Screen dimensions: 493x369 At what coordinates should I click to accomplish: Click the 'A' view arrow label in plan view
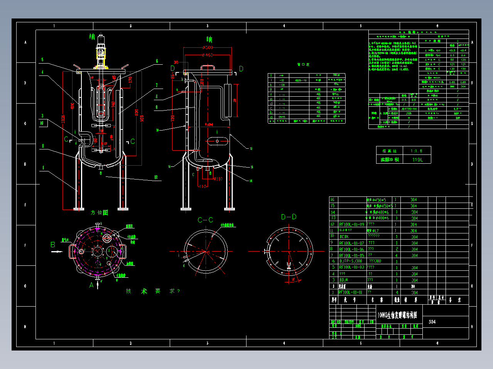(91, 285)
